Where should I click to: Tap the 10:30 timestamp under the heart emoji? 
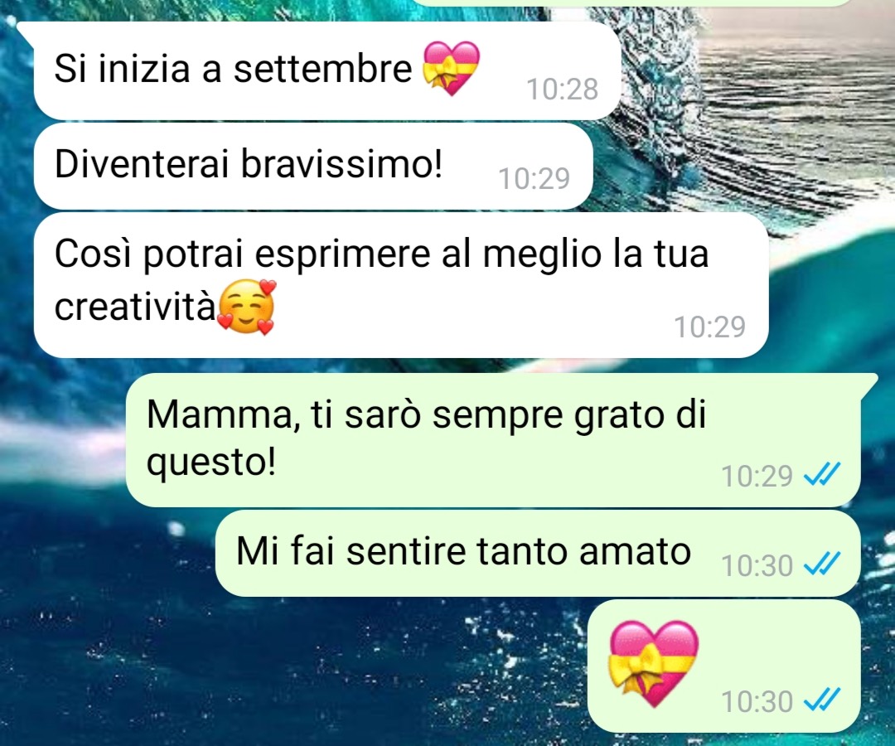click(757, 701)
